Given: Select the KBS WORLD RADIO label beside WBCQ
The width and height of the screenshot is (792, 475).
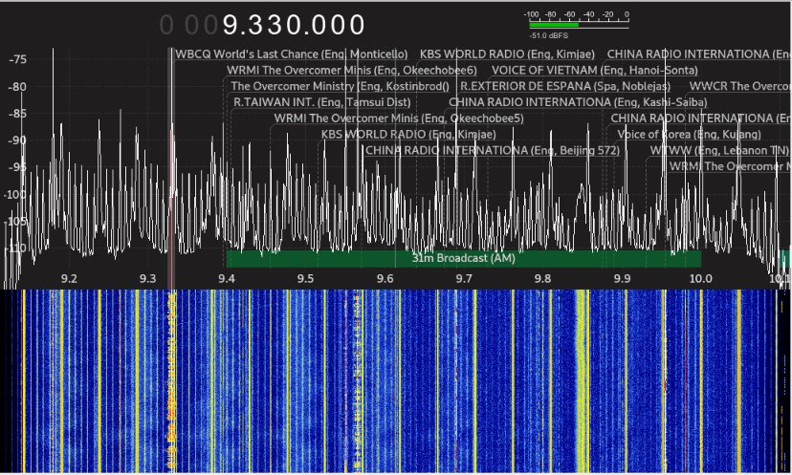Looking at the screenshot, I should [507, 54].
